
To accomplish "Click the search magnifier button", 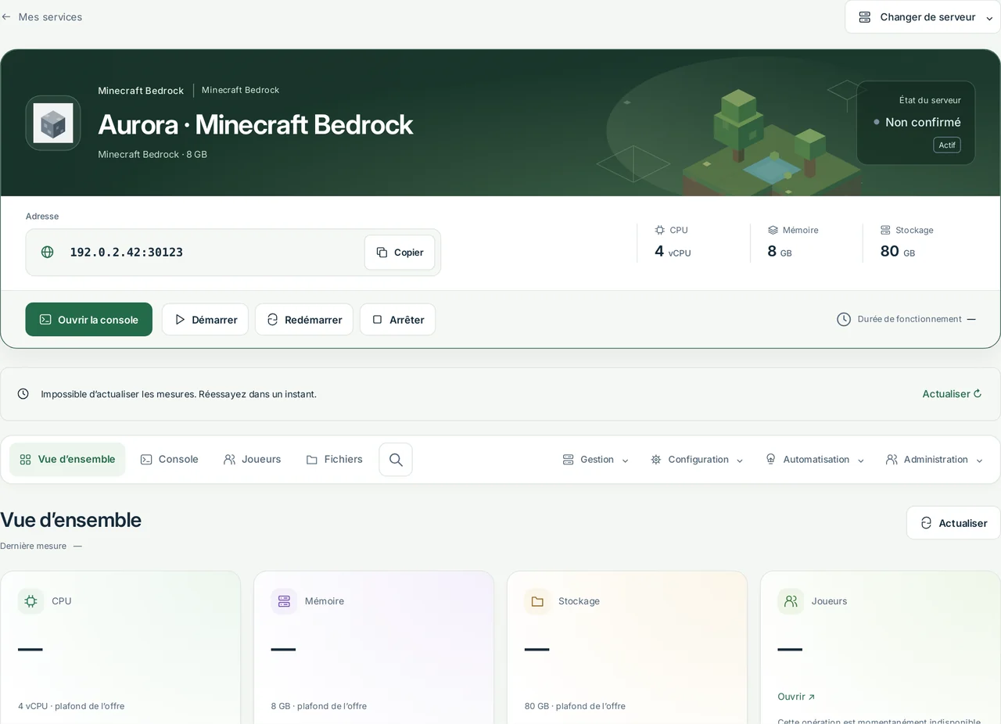I will tap(396, 460).
